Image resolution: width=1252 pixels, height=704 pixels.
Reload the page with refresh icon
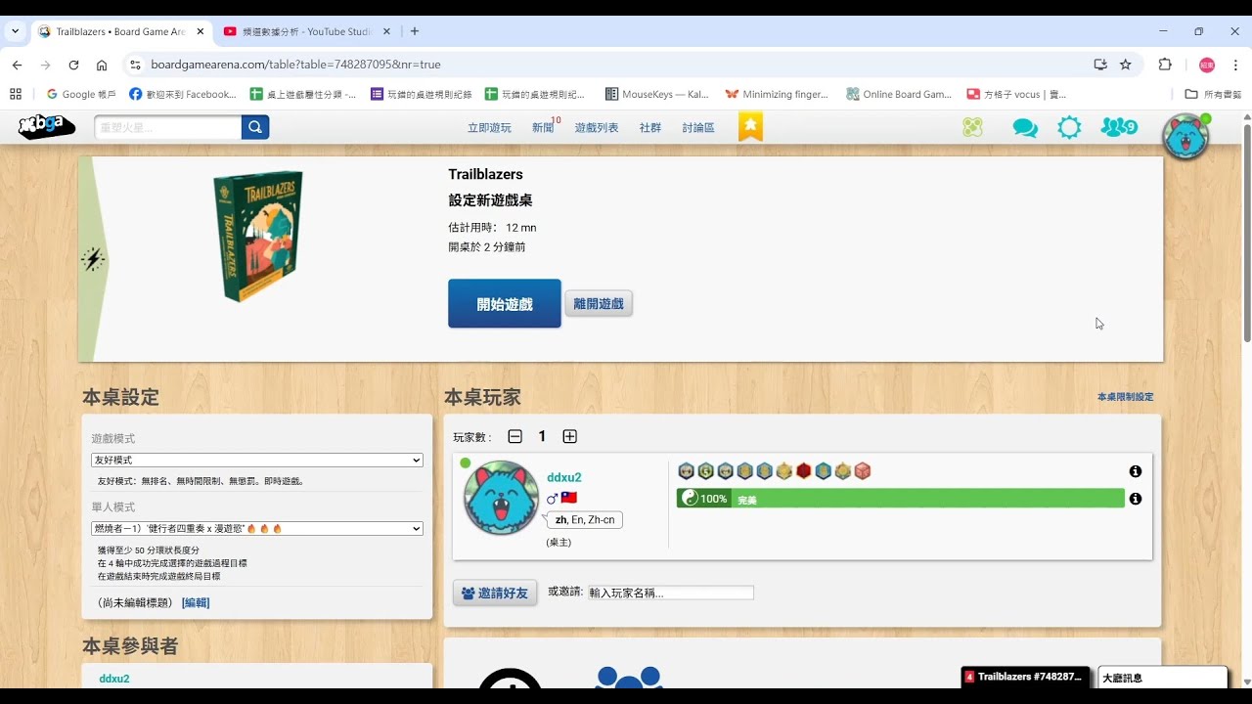(x=73, y=65)
